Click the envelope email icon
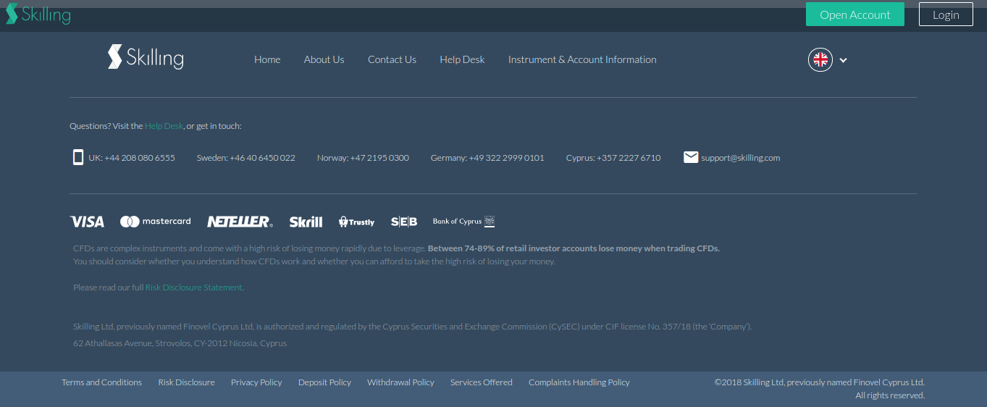Image resolution: width=987 pixels, height=407 pixels. [691, 157]
